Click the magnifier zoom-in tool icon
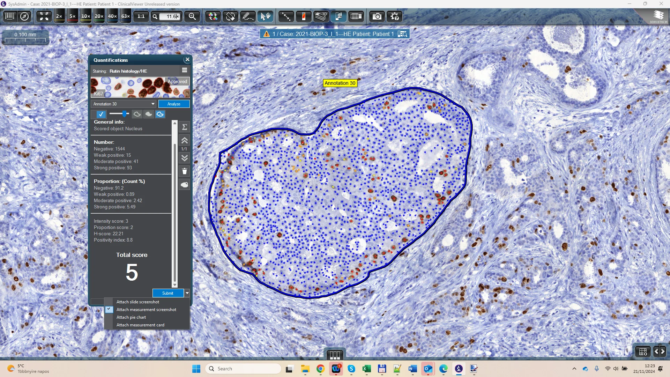 [192, 16]
